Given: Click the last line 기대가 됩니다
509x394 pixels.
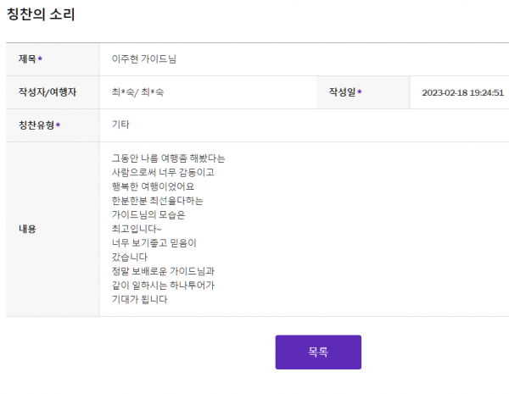Looking at the screenshot, I should click(140, 299).
